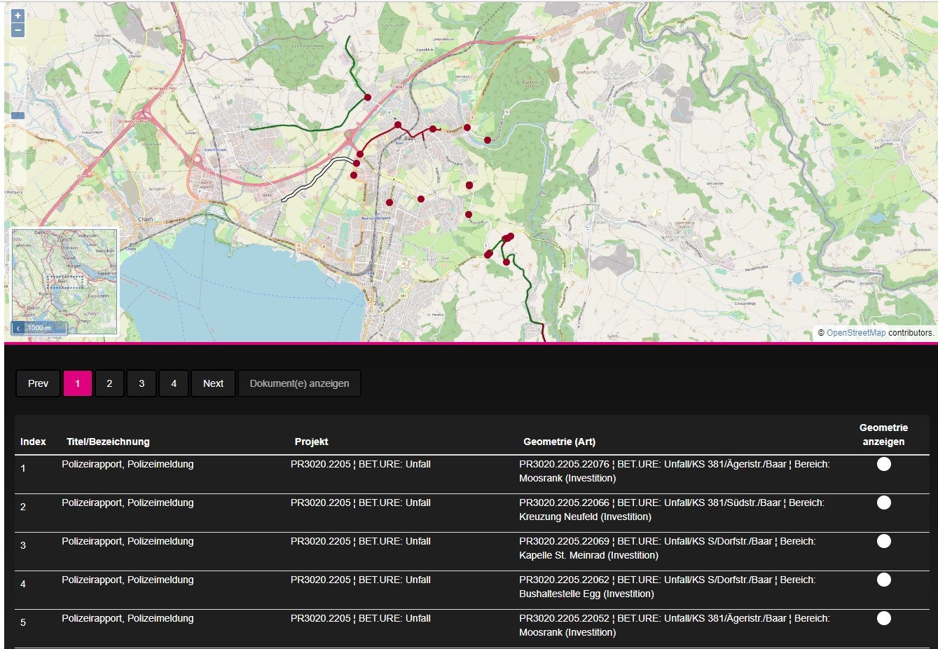Show geometry for row 1 Moosrank
This screenshot has height=649, width=938.
pos(883,464)
